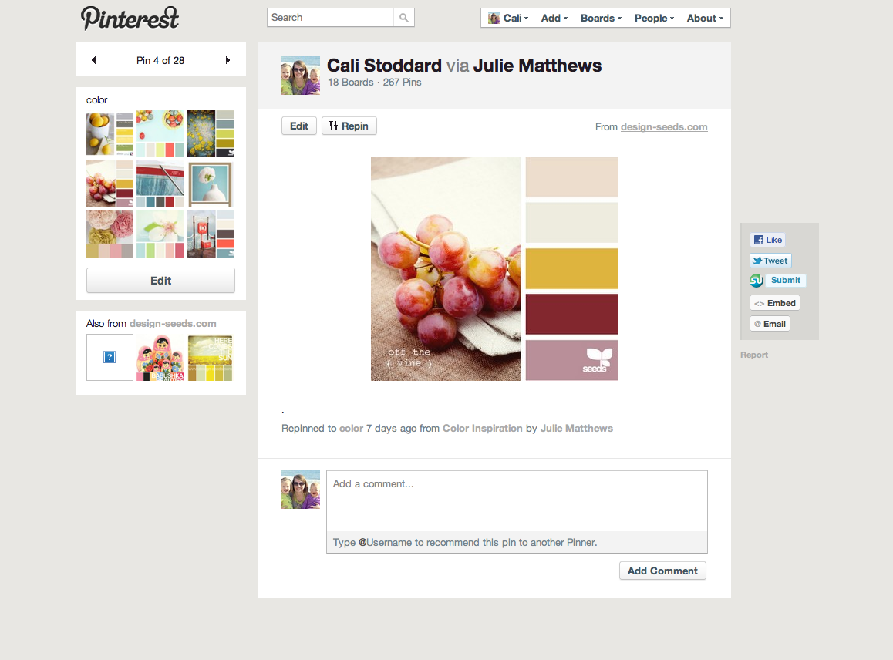This screenshot has width=893, height=660.
Task: Click Cali Stoddard's profile photo in header
Action: [x=301, y=75]
